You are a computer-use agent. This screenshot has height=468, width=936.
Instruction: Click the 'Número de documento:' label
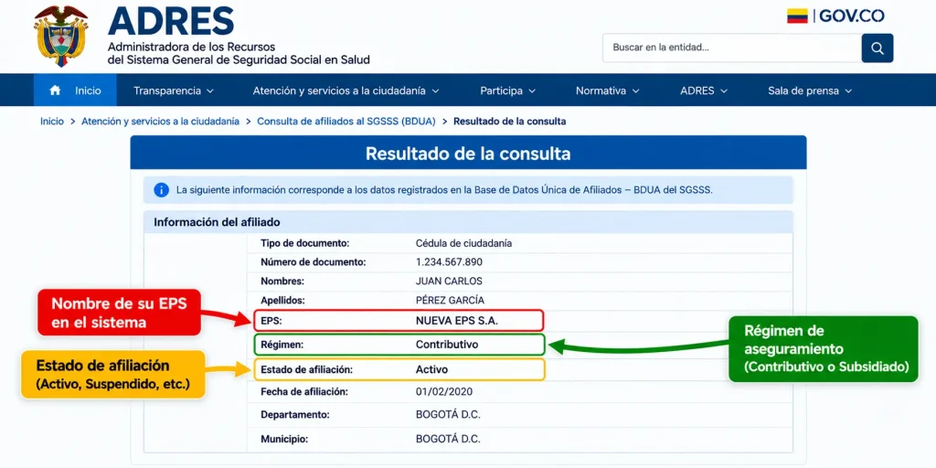314,262
